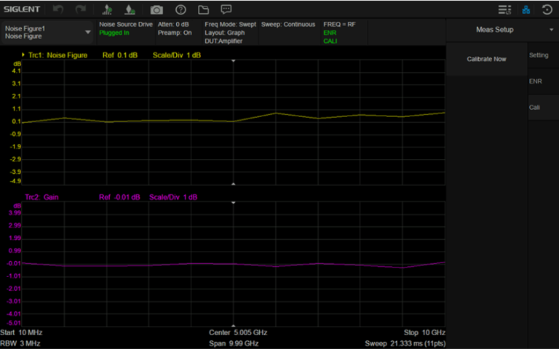Click the preset reset icon at top right

[547, 9]
